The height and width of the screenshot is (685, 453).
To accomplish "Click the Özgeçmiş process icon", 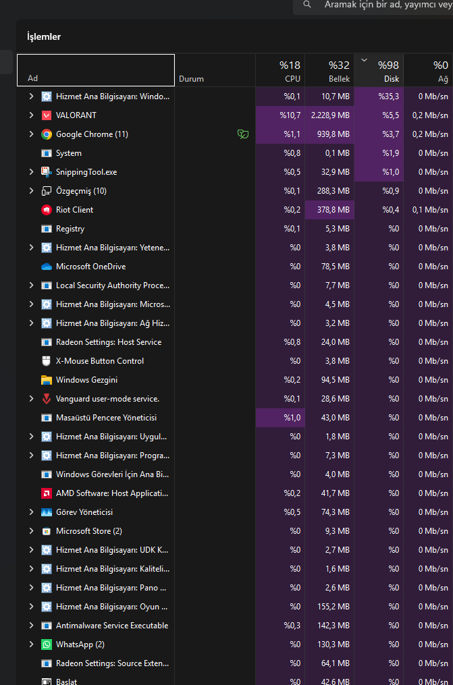I will point(47,191).
